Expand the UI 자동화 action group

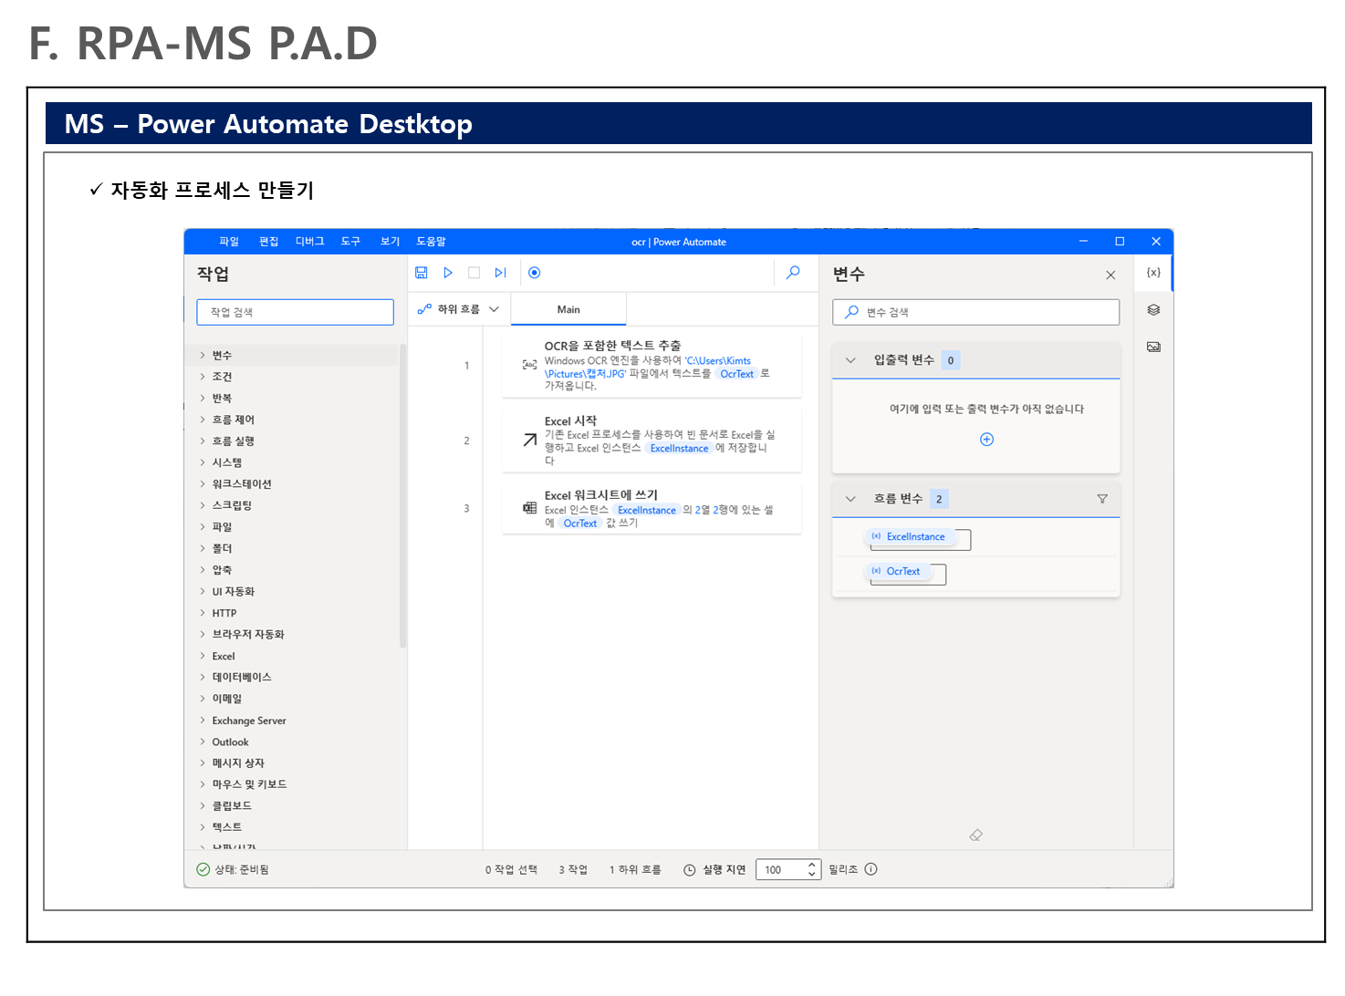pyautogui.click(x=203, y=592)
